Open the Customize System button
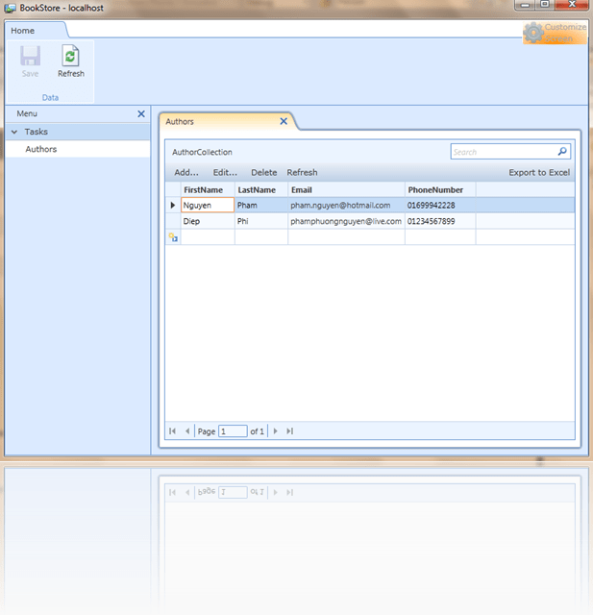Screen dimensions: 593x615 (x=554, y=33)
